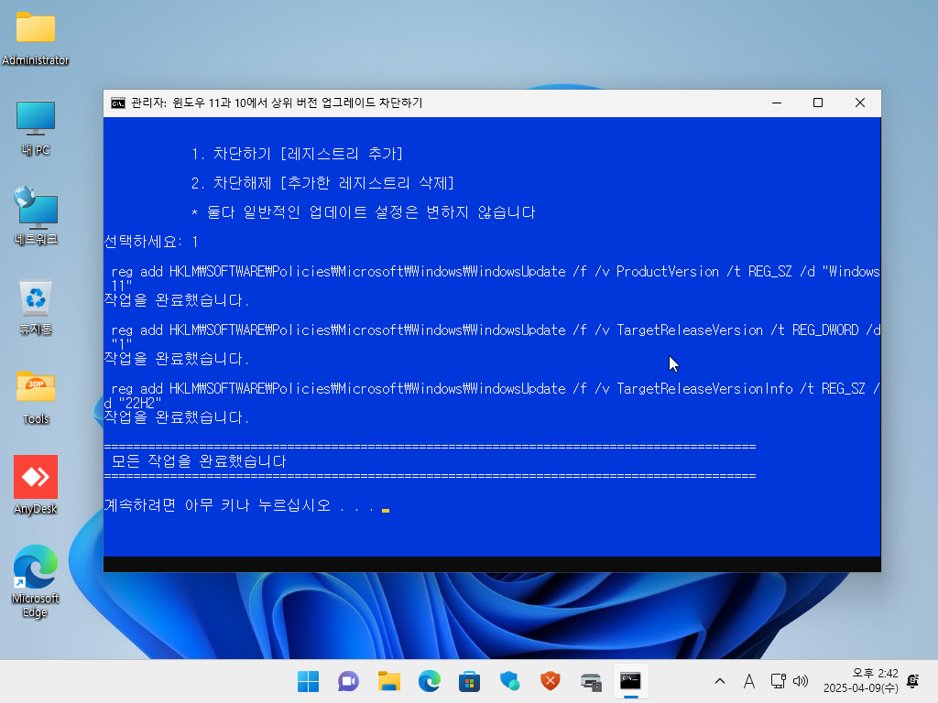Open the console window system menu icon
The image size is (938, 703).
click(x=118, y=103)
